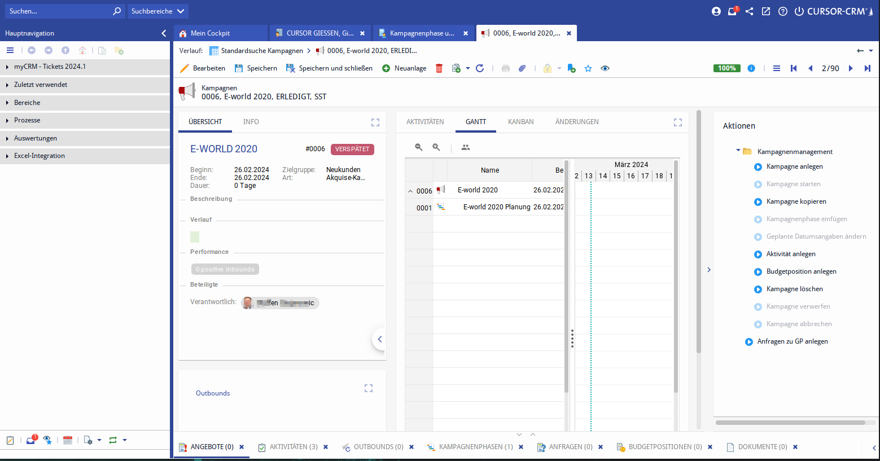Screen dimensions: 880x461
Task: Click Speichern und schließen
Action: coord(330,68)
